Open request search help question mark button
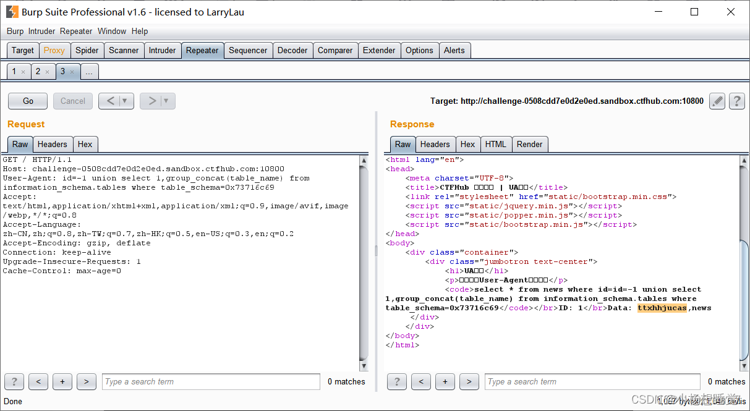 click(x=14, y=381)
